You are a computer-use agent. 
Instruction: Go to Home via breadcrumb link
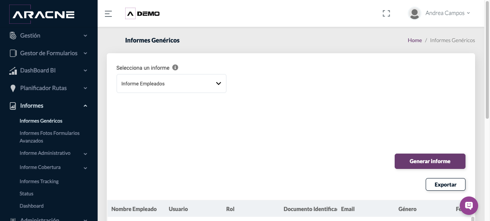415,40
